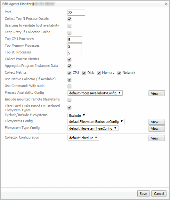Toggle the Disk metrics checkbox
170x200 pixels.
(84, 73)
